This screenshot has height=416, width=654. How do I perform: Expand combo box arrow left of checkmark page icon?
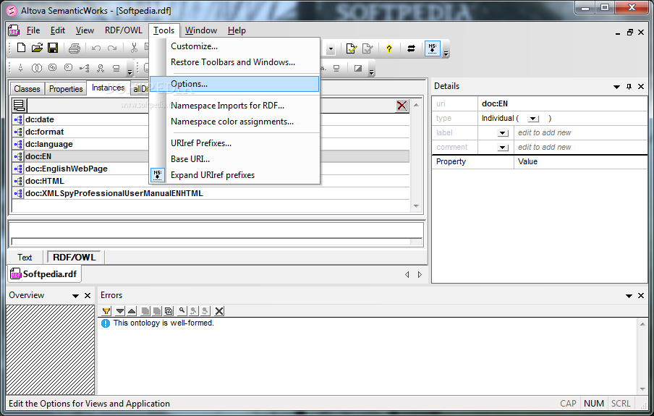(331, 49)
